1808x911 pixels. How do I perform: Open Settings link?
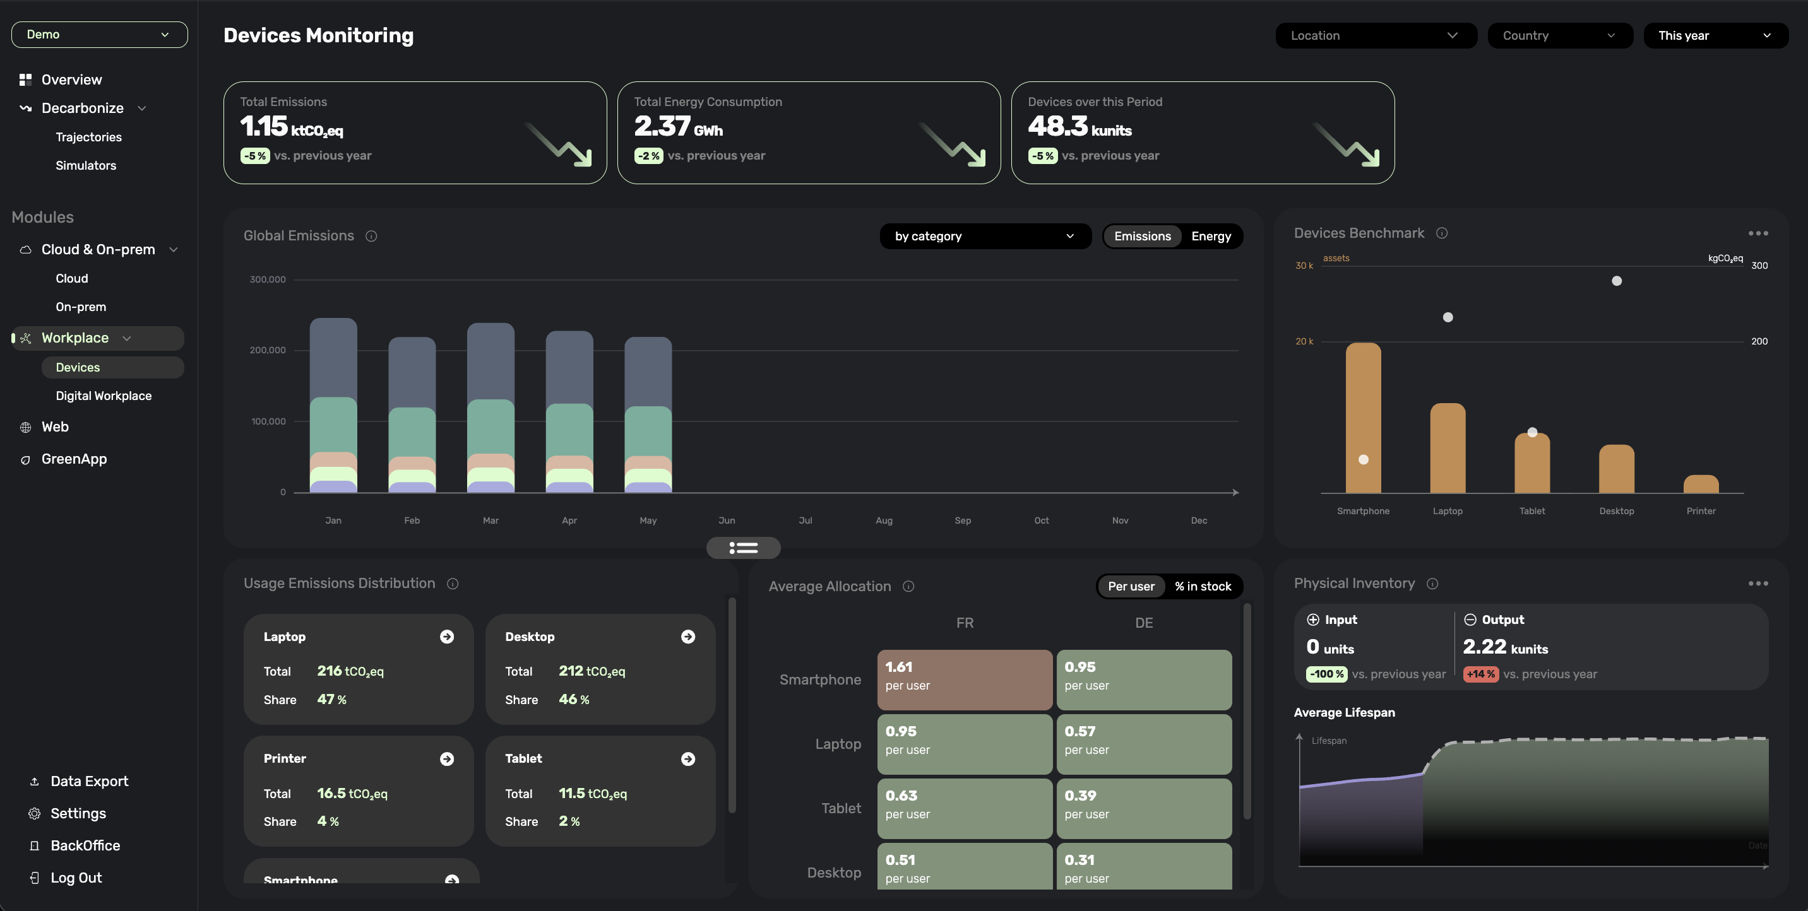[x=78, y=813]
